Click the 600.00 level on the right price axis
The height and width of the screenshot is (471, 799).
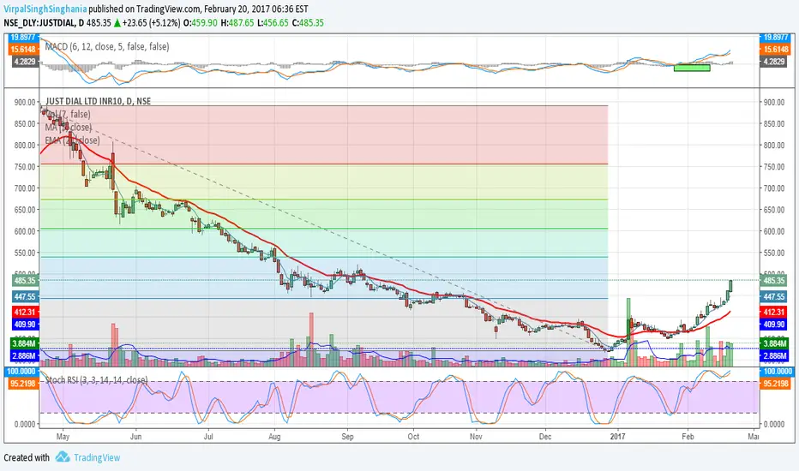click(x=773, y=230)
